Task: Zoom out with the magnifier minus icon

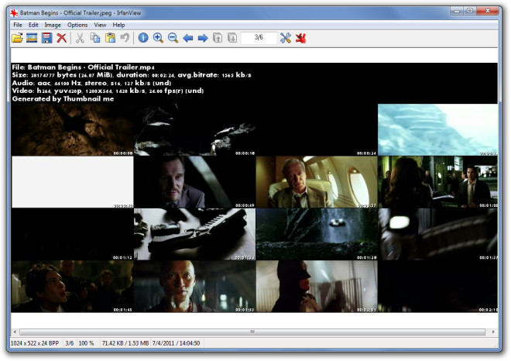Action: pos(173,38)
